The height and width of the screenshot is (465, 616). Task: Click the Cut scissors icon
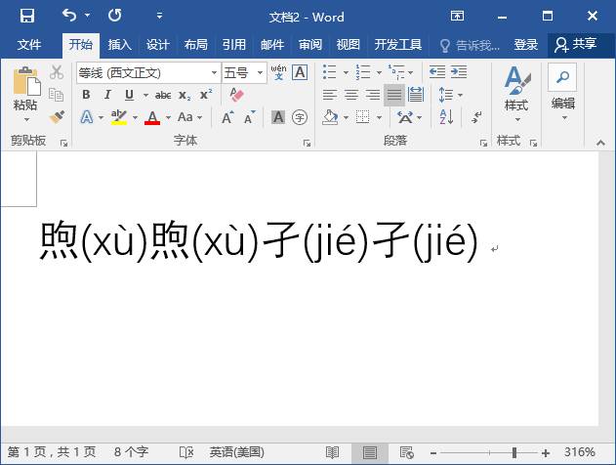click(57, 72)
